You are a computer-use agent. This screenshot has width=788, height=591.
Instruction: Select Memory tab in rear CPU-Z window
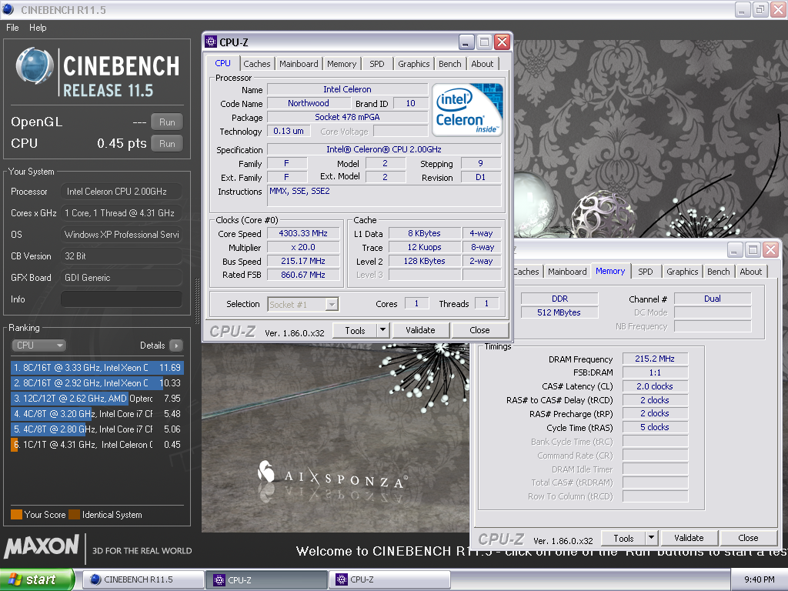click(610, 272)
